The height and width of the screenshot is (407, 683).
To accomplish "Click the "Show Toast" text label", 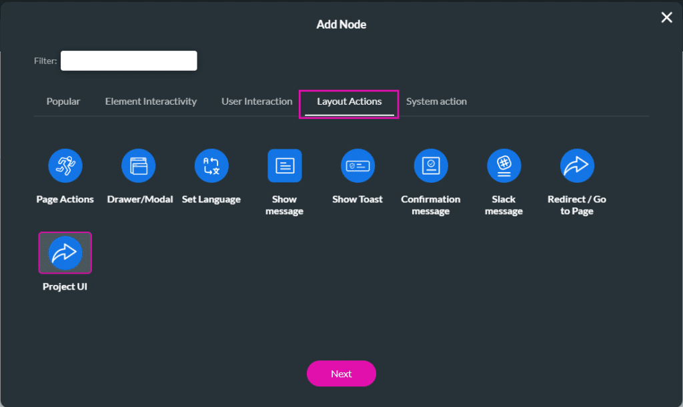I will pyautogui.click(x=358, y=199).
